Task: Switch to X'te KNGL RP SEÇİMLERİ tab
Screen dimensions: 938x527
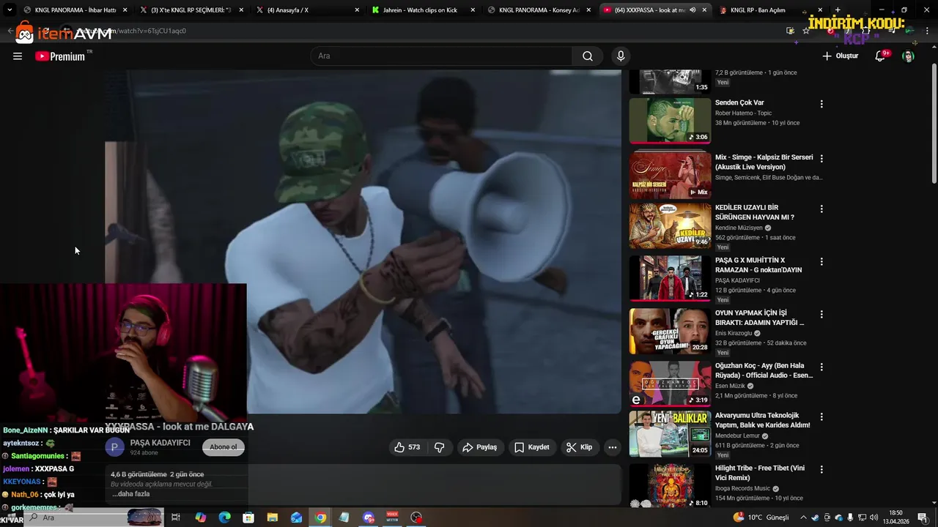Action: [192, 10]
